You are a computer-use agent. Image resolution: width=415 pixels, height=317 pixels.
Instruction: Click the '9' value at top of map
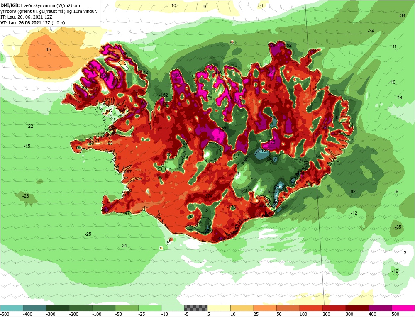pos(205,7)
